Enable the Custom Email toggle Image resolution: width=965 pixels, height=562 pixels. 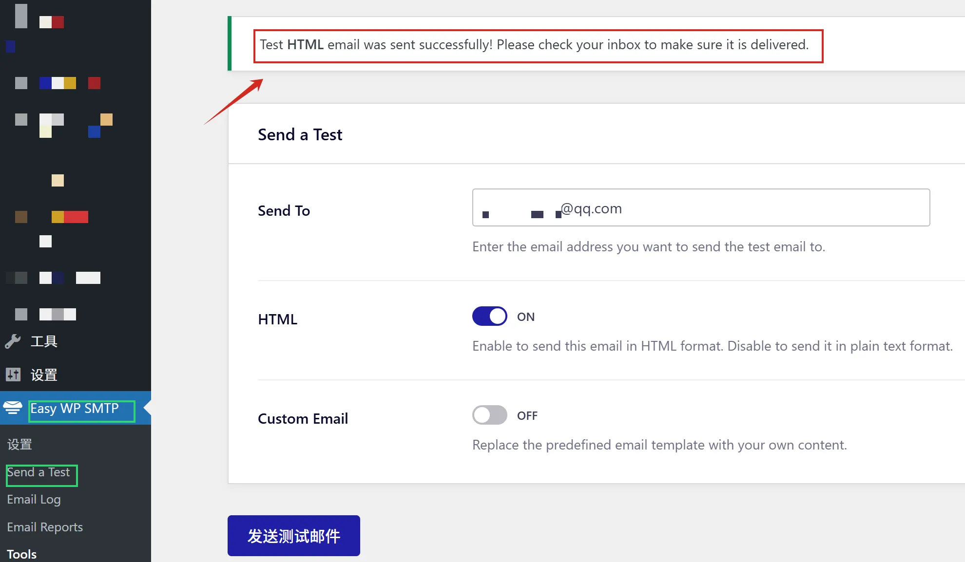point(489,415)
